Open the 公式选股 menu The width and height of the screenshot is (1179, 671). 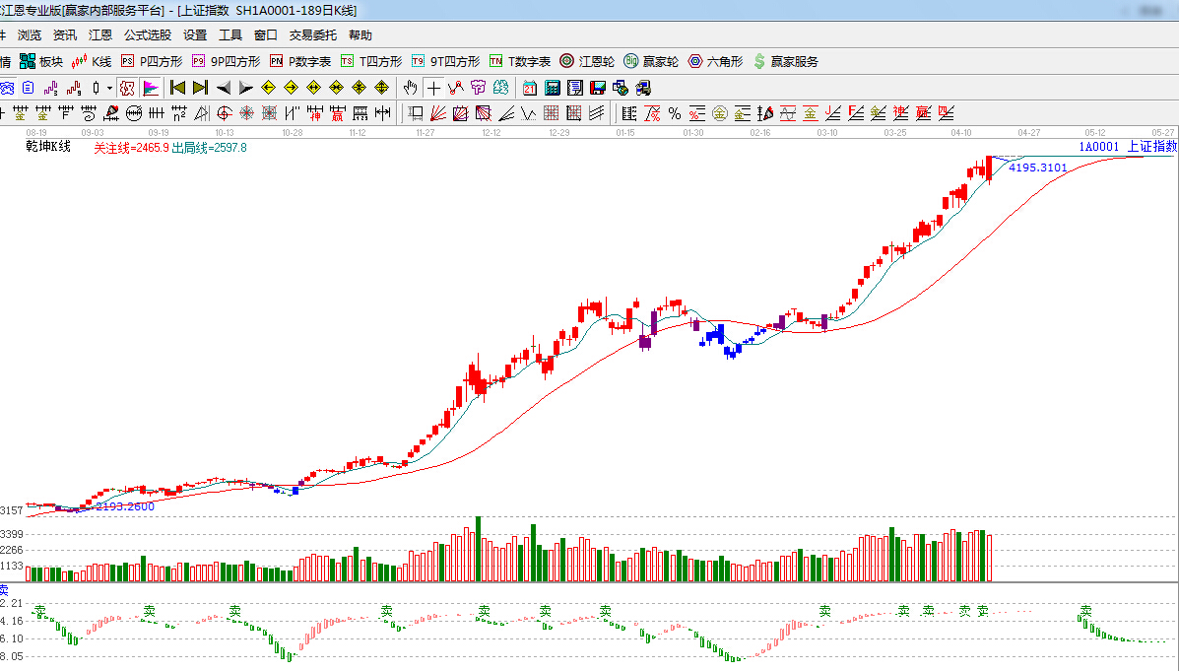point(148,35)
